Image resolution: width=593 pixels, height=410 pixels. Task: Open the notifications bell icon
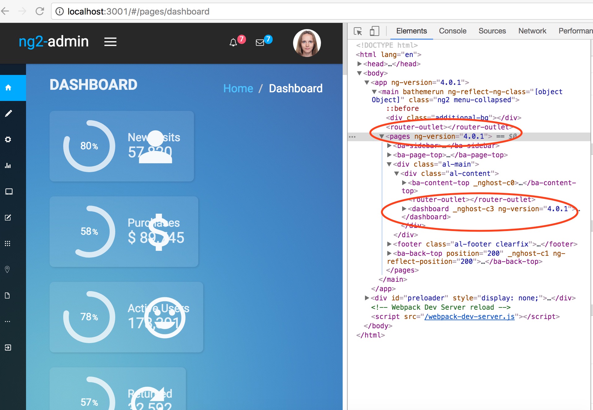pos(233,42)
